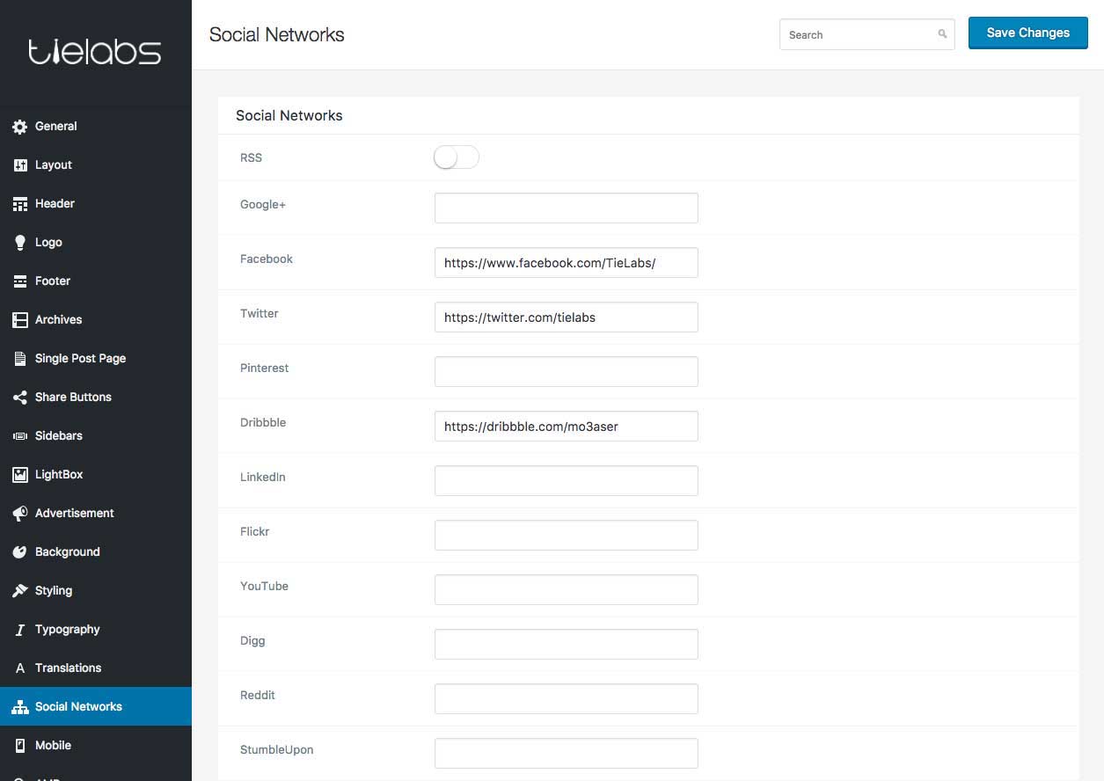Click the Translations letter icon

click(x=19, y=668)
